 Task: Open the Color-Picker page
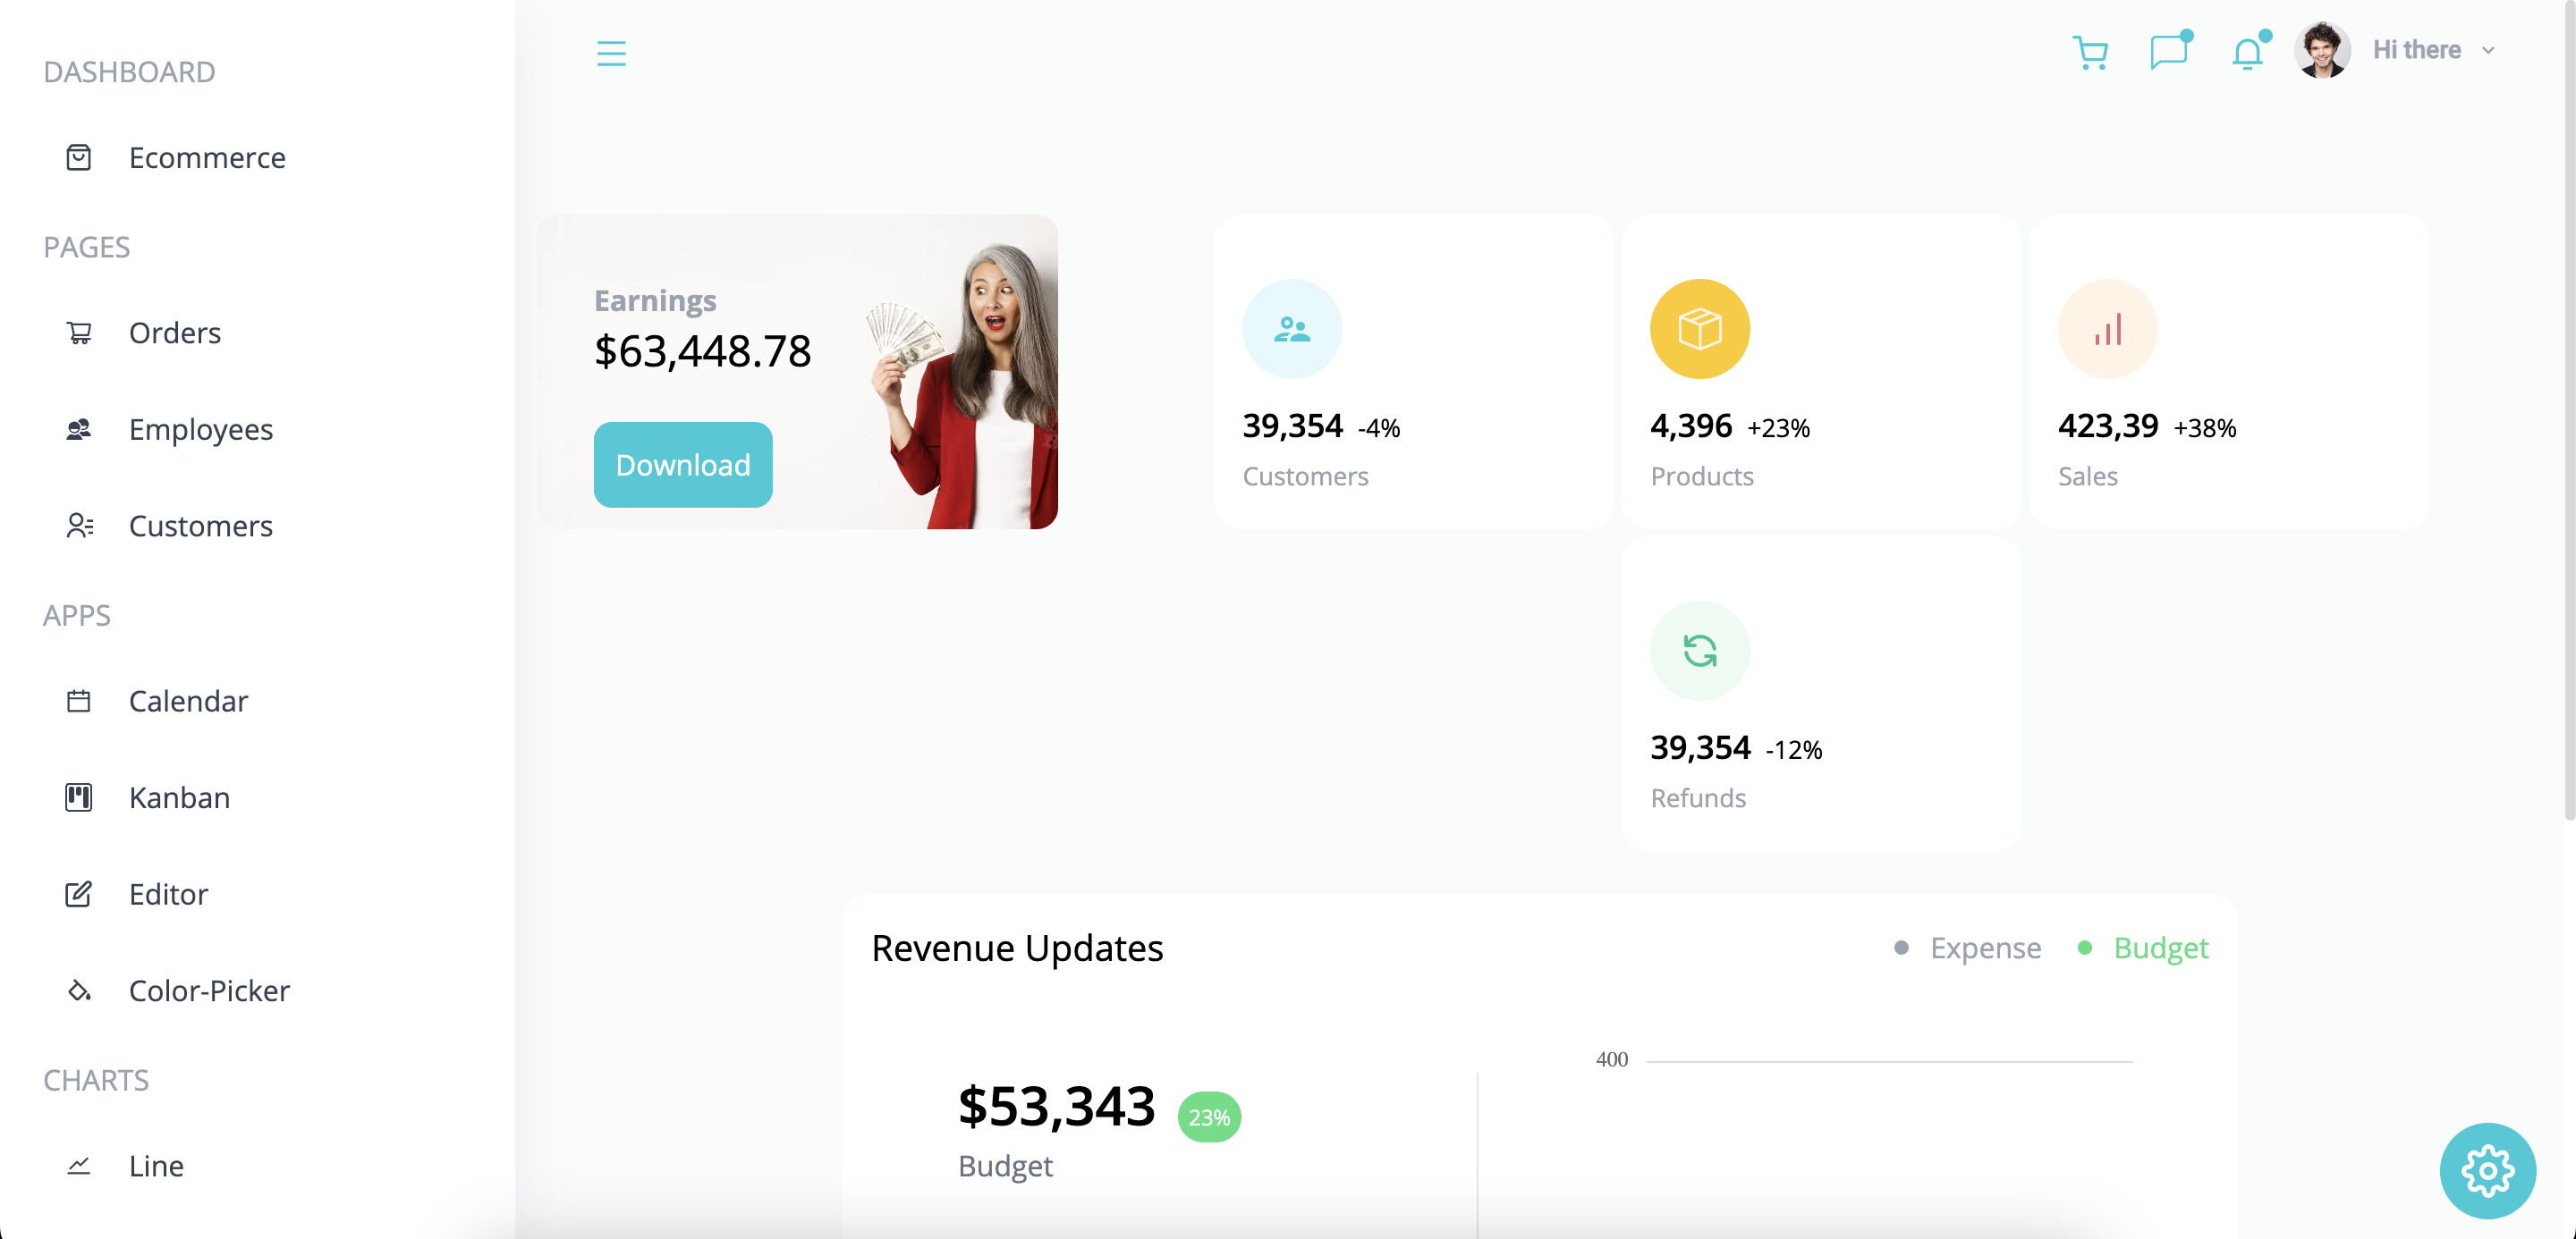tap(209, 990)
